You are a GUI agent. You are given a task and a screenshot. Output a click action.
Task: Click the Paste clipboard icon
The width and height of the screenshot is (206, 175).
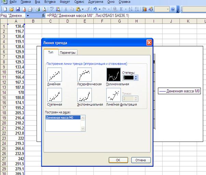click(79, 9)
